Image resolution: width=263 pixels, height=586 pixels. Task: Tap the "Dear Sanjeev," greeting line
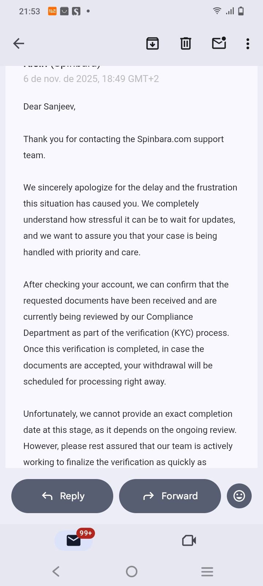click(49, 107)
